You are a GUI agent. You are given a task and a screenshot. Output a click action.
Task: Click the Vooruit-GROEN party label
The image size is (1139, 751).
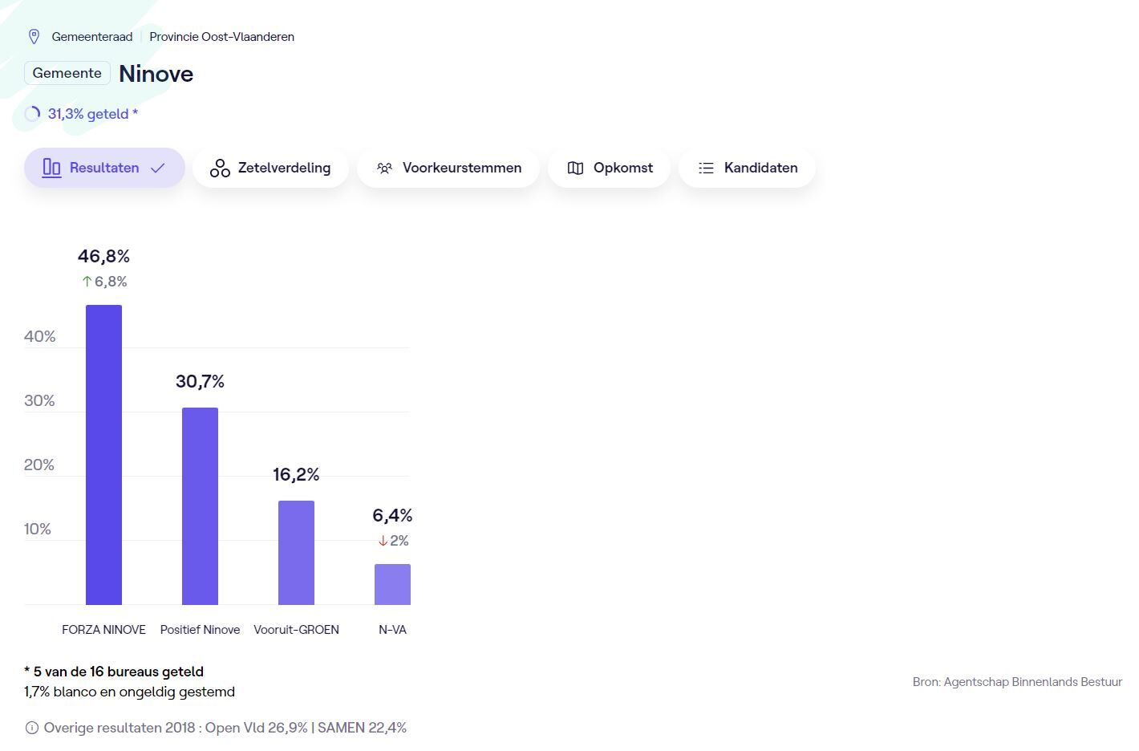click(296, 630)
